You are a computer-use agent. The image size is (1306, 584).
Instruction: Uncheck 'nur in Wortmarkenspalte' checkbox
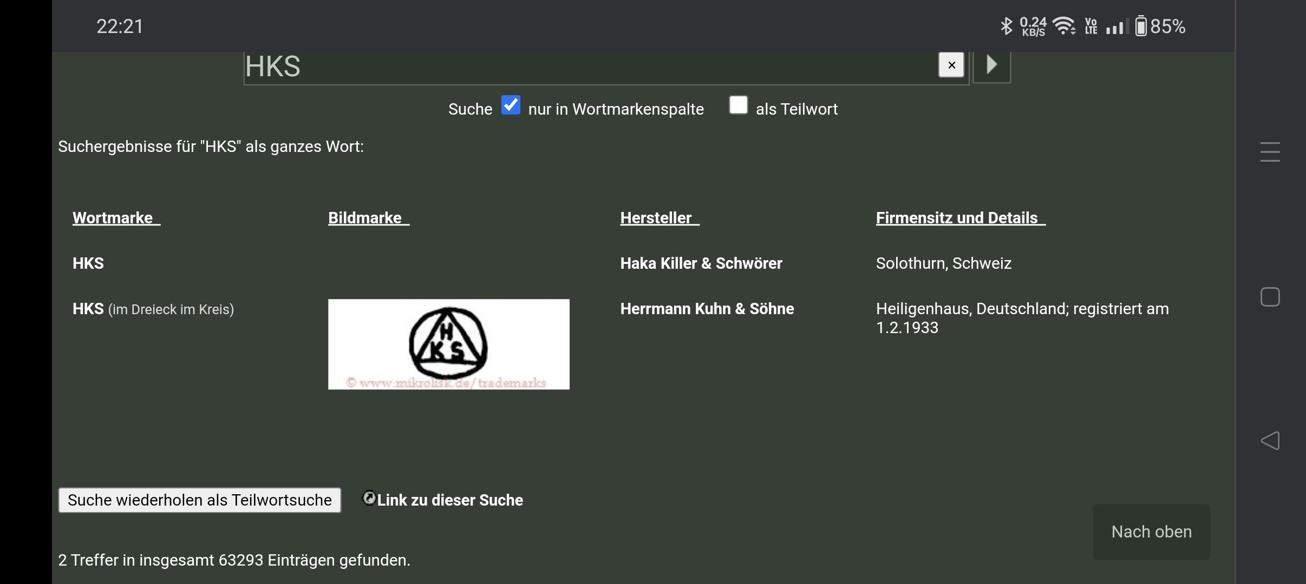tap(511, 105)
